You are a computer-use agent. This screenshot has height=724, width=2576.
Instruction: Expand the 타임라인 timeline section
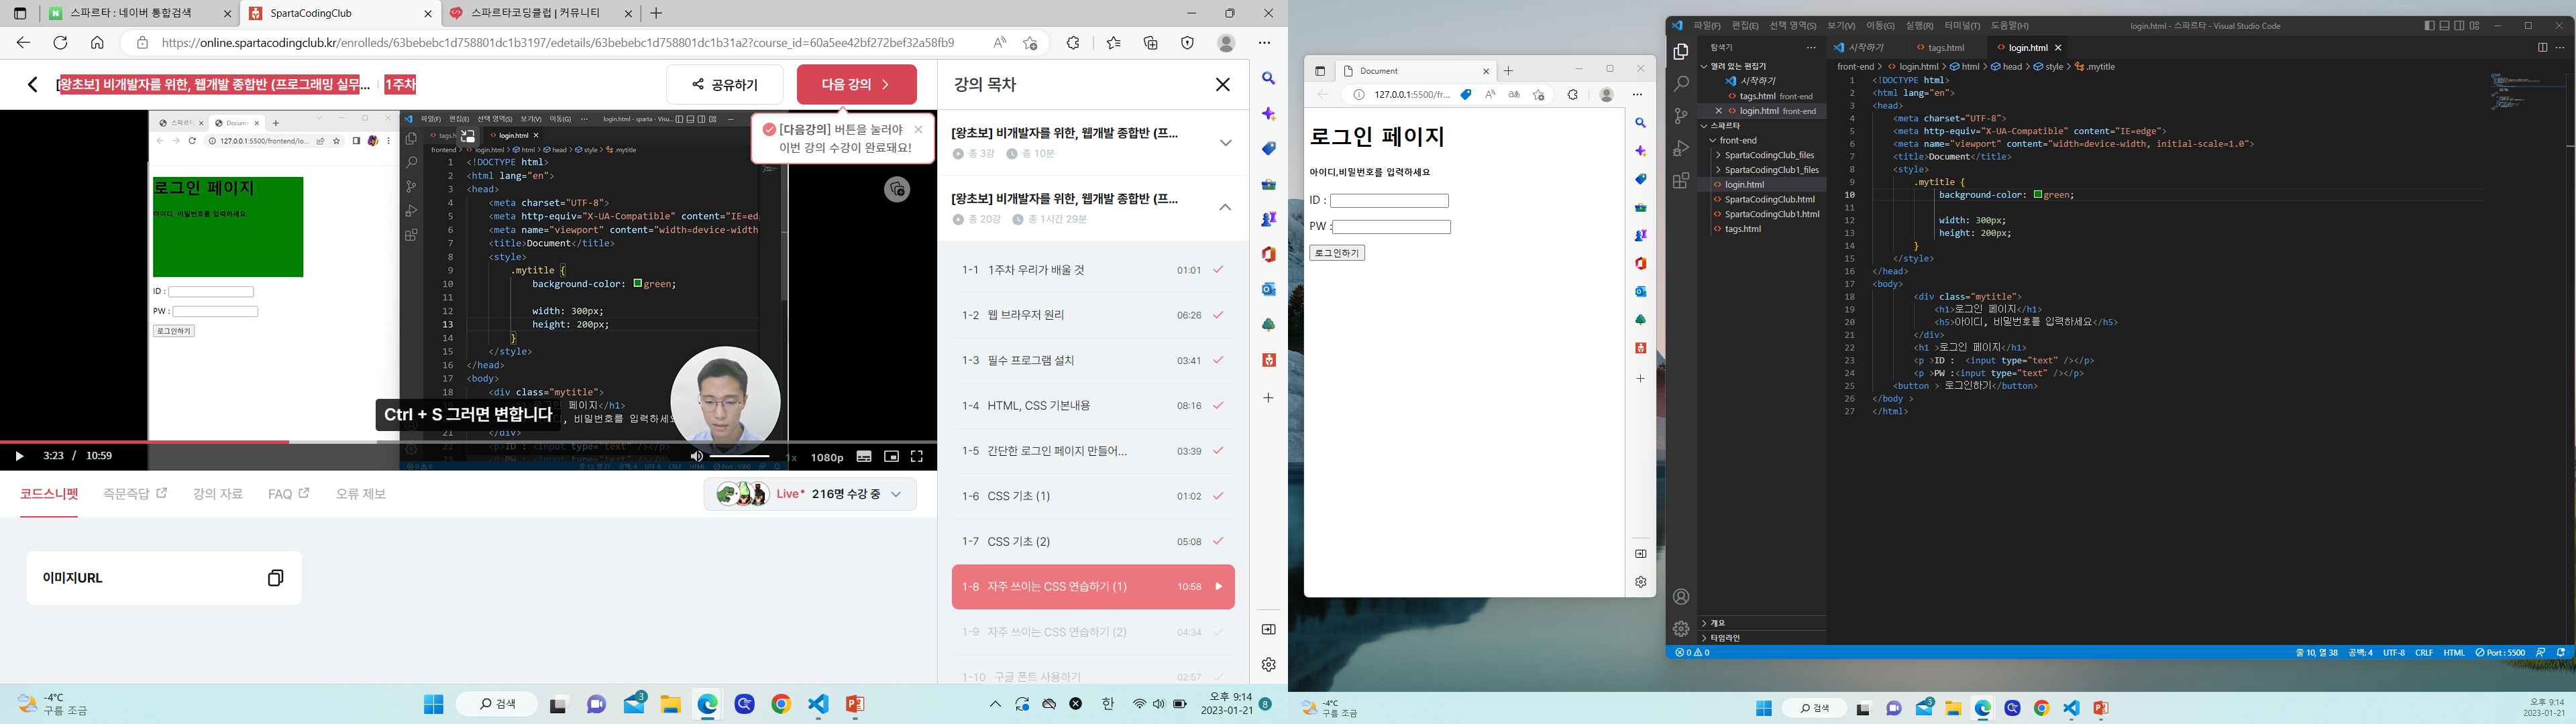click(x=1762, y=638)
